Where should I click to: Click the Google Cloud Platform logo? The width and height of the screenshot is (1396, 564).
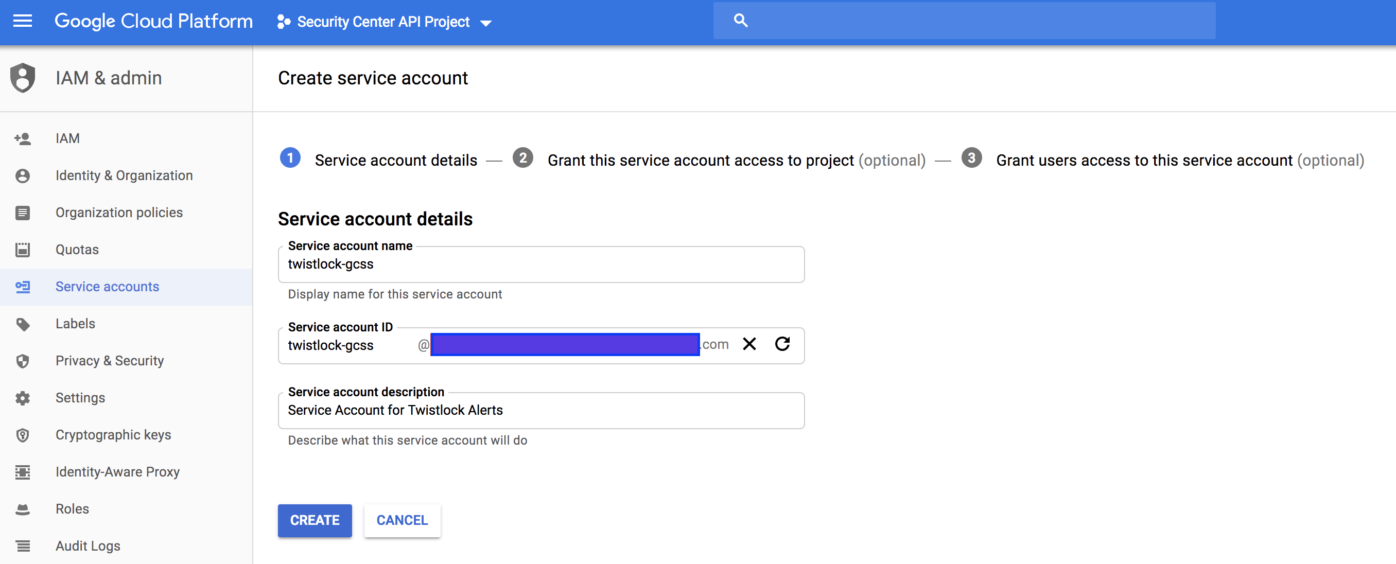click(153, 21)
